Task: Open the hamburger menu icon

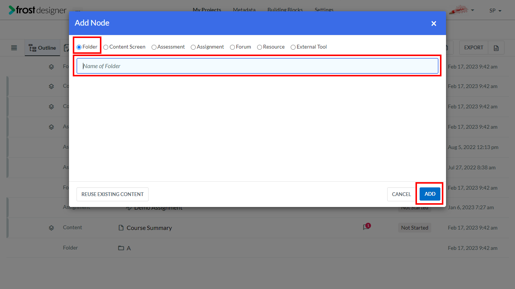Action: click(x=14, y=48)
